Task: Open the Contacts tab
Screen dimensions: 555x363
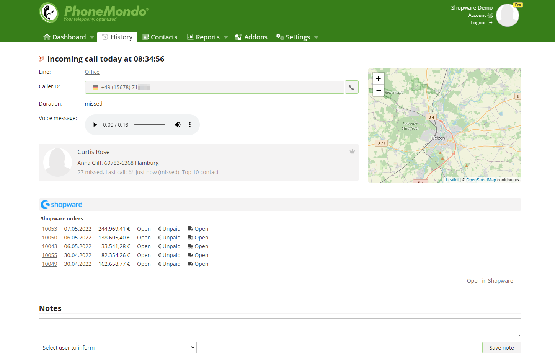Action: click(160, 37)
